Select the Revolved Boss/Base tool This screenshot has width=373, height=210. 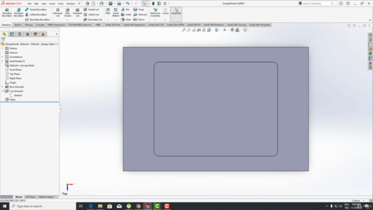click(19, 12)
